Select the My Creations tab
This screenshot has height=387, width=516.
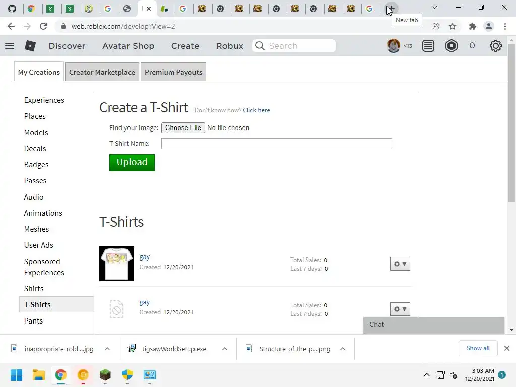(39, 72)
